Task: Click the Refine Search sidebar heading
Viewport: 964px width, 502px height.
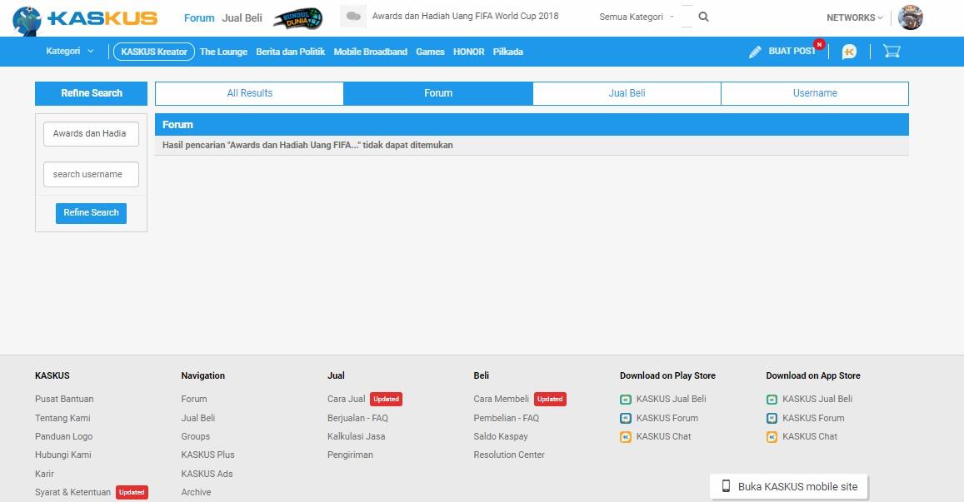Action: (x=91, y=93)
